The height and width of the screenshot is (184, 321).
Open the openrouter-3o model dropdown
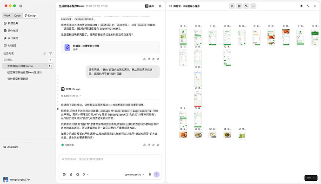click(x=134, y=175)
